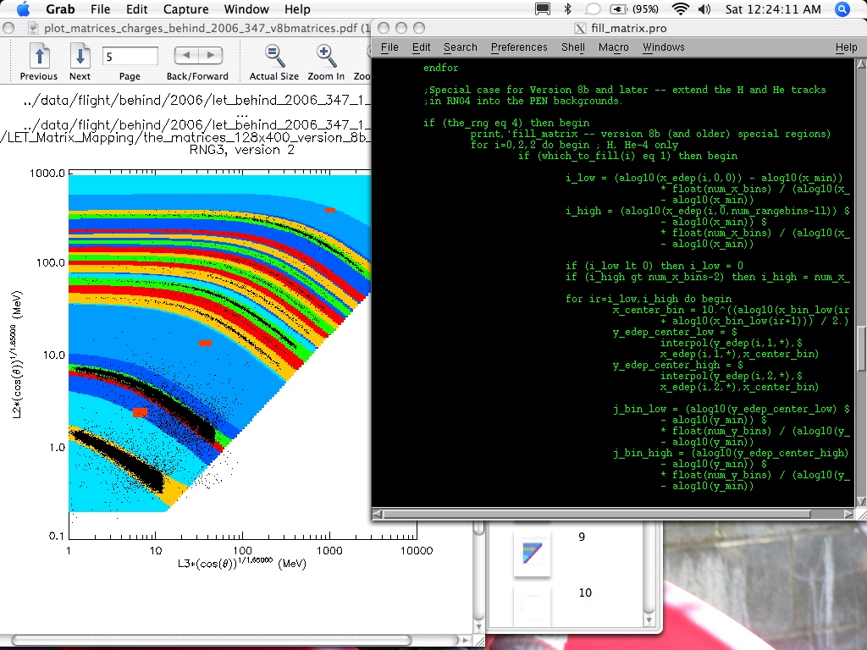This screenshot has height=650, width=867.
Task: Open the Shell menu in the editor
Action: coord(573,47)
